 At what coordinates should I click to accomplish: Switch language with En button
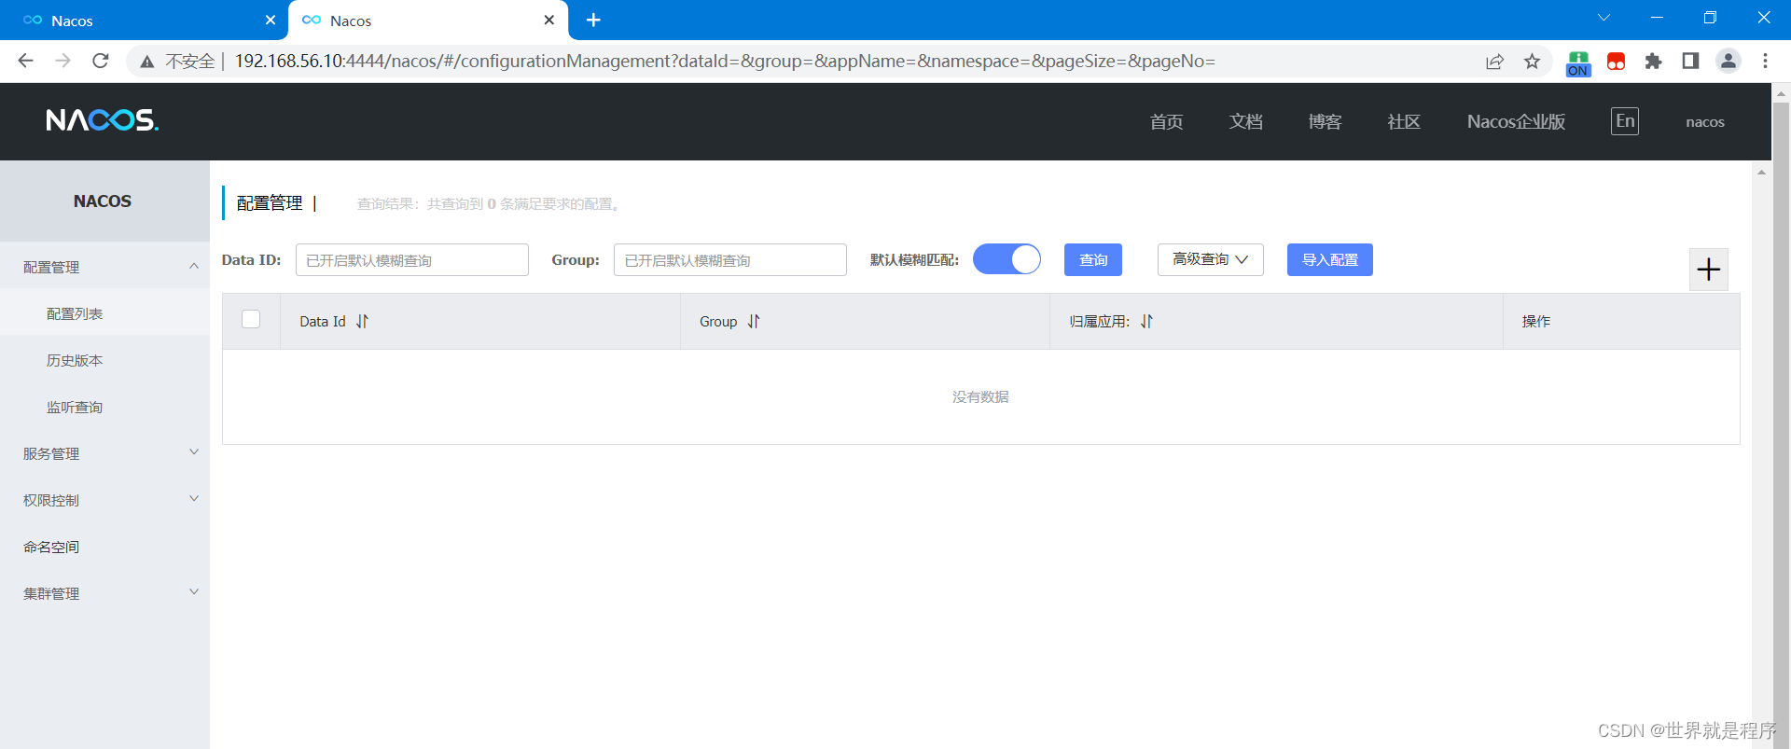point(1625,120)
